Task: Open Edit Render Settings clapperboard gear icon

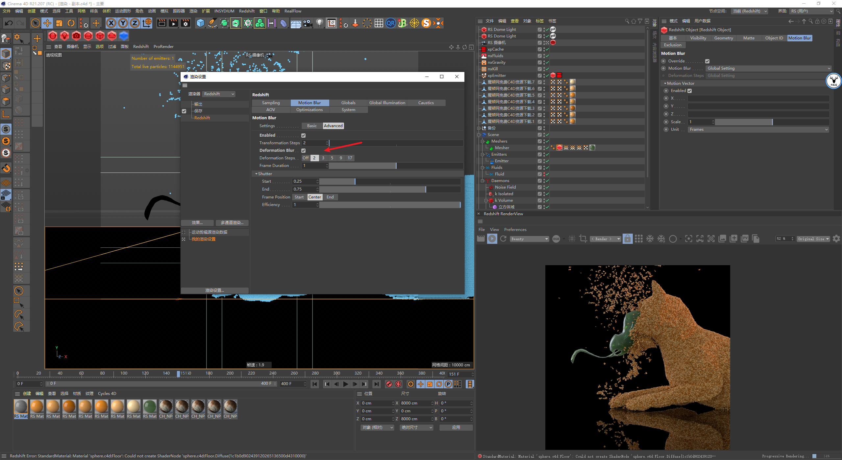Action: click(186, 23)
